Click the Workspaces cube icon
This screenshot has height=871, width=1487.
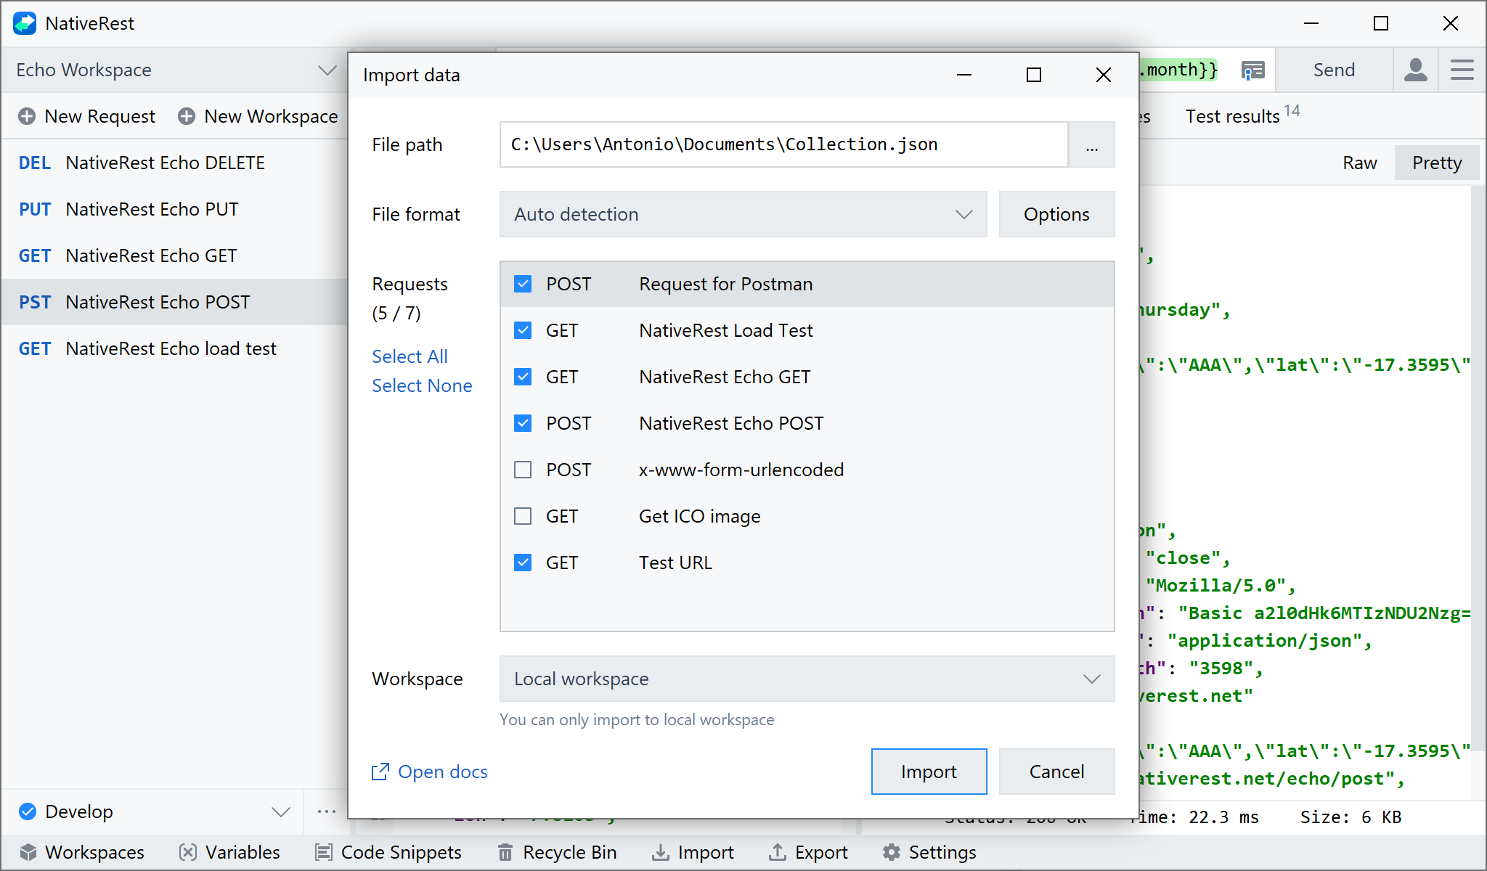(28, 852)
